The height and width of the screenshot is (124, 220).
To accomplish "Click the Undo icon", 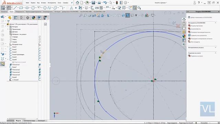I will [105, 2].
